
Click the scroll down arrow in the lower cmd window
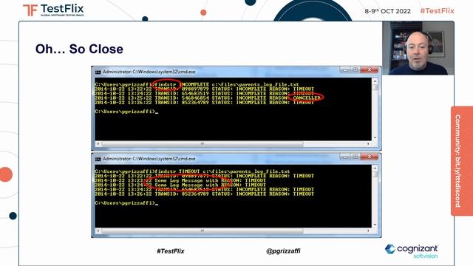(375, 225)
